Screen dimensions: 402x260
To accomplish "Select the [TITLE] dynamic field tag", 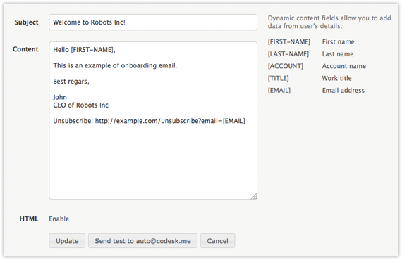I will [278, 78].
